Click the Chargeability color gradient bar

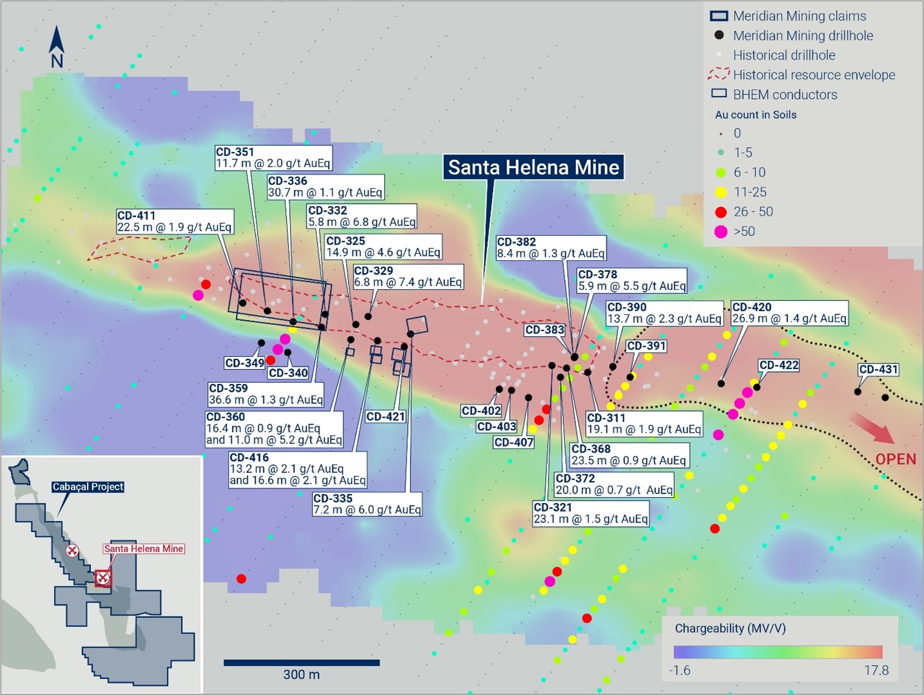click(778, 652)
